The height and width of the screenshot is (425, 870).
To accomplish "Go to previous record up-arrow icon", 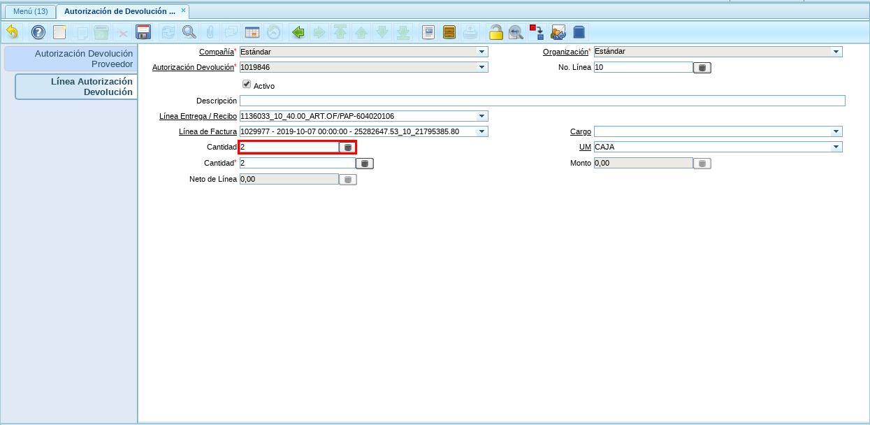I will coord(361,32).
